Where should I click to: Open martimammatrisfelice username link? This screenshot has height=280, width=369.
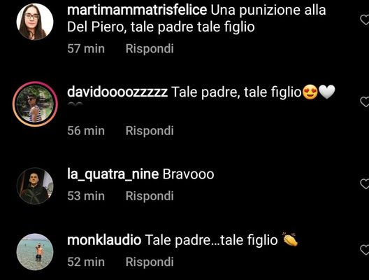pos(137,10)
